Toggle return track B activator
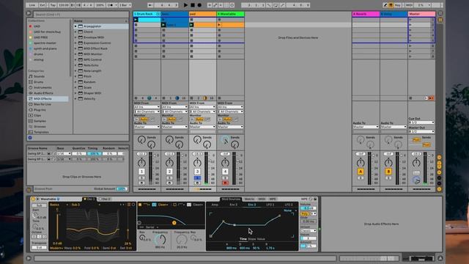 (388, 172)
